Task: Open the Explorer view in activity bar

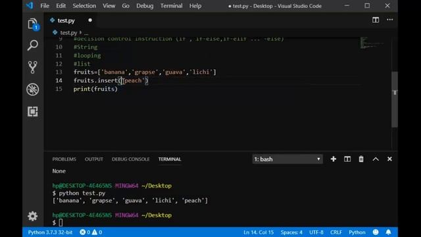Action: pos(33,24)
